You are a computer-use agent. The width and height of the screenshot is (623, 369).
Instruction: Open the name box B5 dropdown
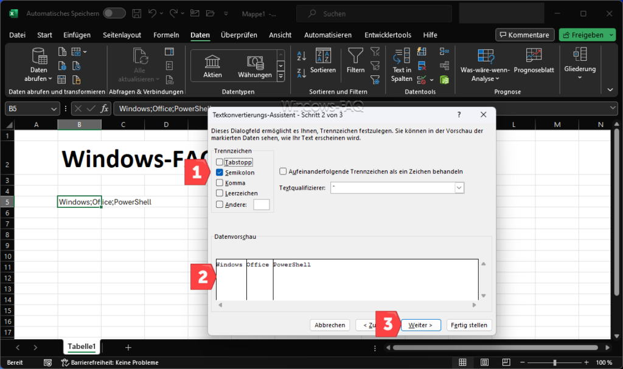[x=54, y=109]
